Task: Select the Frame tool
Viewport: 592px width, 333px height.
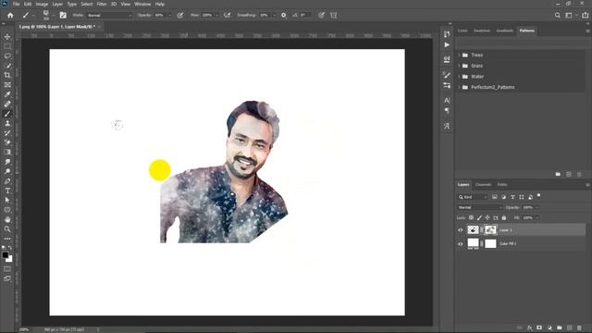Action: (x=7, y=84)
